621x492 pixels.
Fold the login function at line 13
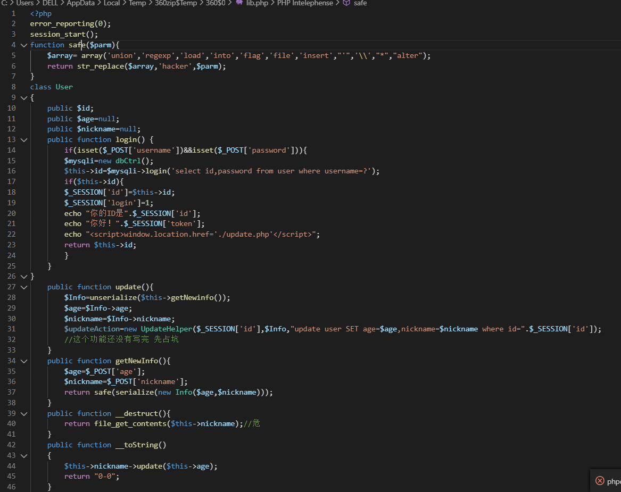coord(24,140)
